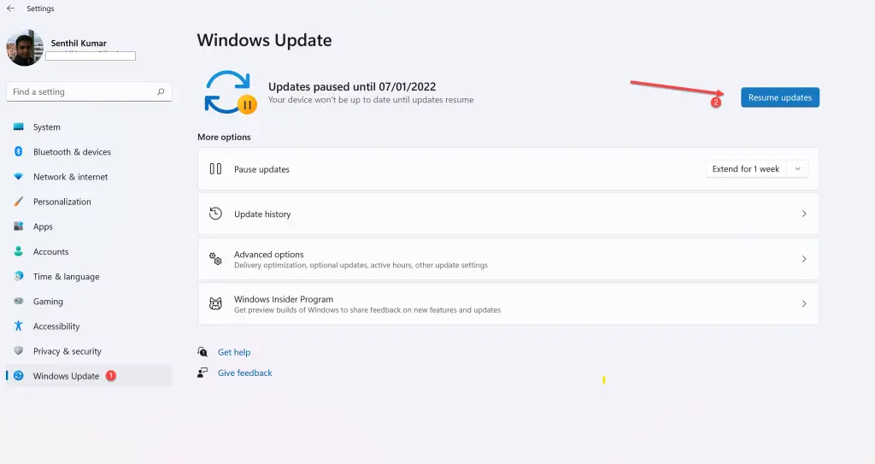Image resolution: width=875 pixels, height=464 pixels.
Task: Click the large paused update status icon
Action: (x=230, y=92)
